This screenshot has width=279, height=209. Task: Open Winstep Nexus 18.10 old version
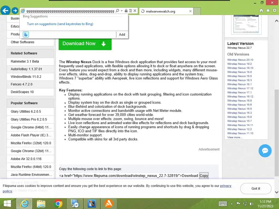coord(240,68)
